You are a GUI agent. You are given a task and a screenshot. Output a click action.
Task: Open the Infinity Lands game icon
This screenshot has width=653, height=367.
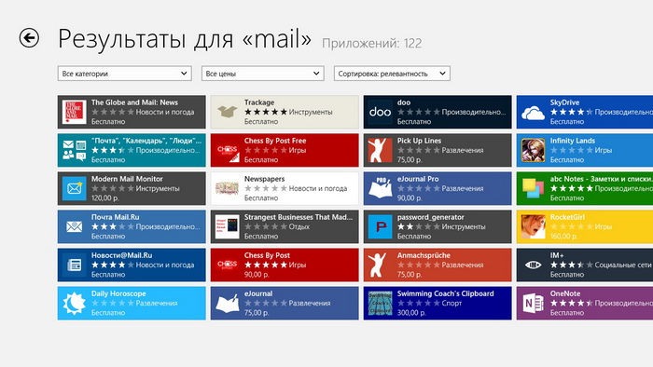pos(533,150)
